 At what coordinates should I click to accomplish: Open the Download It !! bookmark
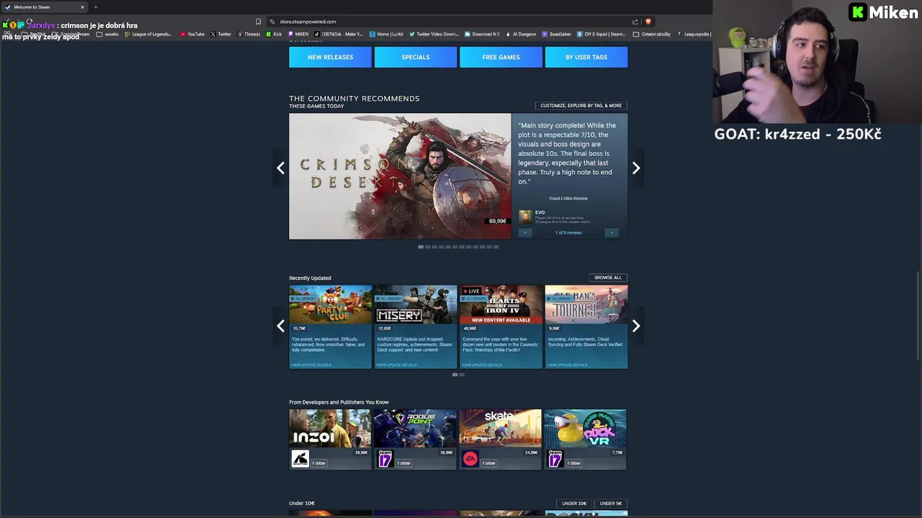click(482, 34)
